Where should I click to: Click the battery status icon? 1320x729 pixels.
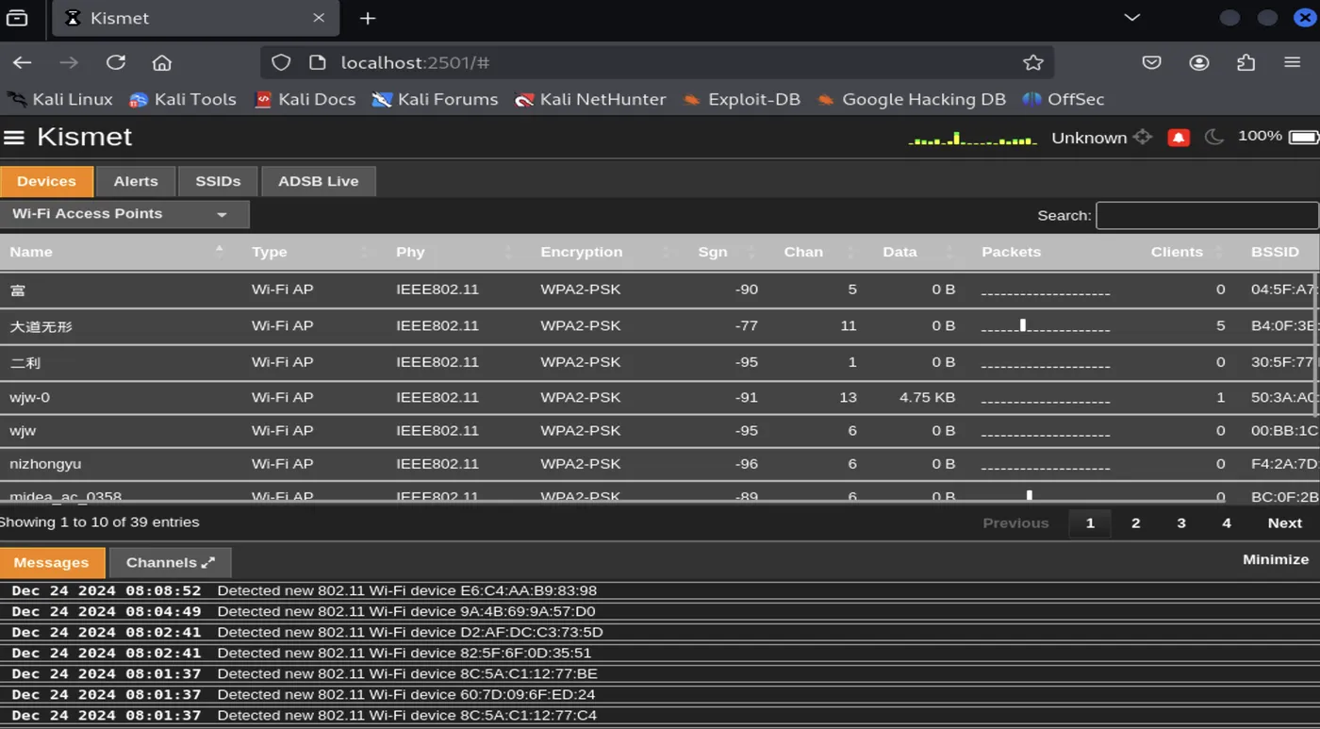1304,137
